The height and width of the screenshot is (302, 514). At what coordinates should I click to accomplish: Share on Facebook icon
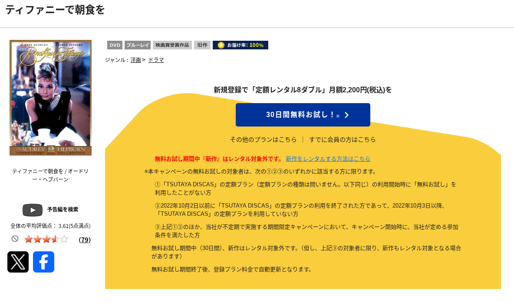43,262
